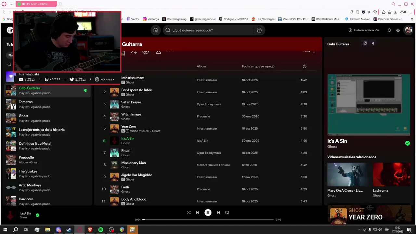Open the Prequelle album link in Witch Image row

203,116
